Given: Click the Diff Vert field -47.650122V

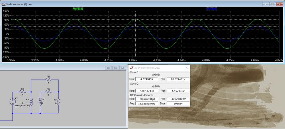Looking at the screenshot, I should coord(178,99).
